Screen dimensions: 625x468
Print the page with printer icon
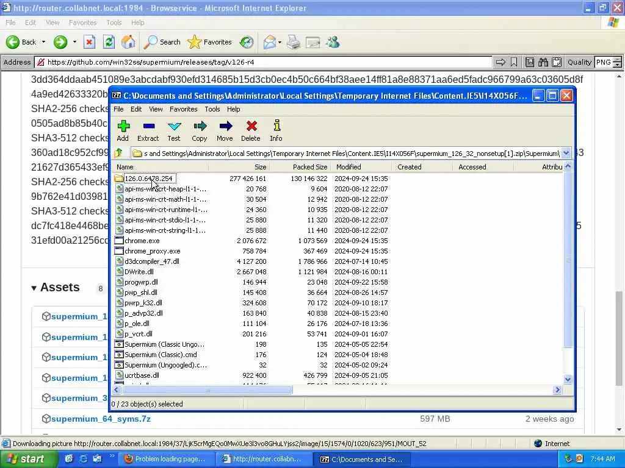[294, 42]
